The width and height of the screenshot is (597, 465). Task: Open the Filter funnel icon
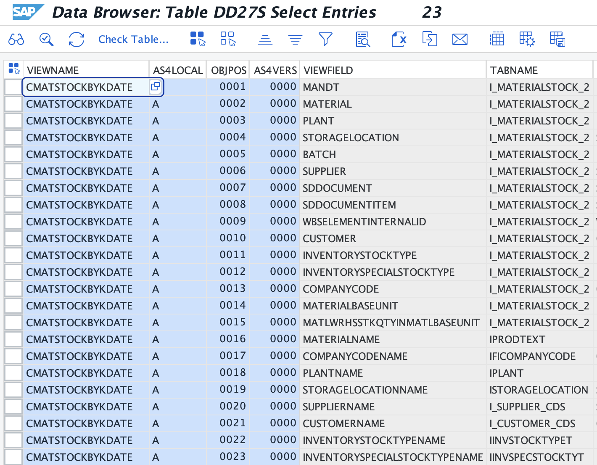pos(325,40)
